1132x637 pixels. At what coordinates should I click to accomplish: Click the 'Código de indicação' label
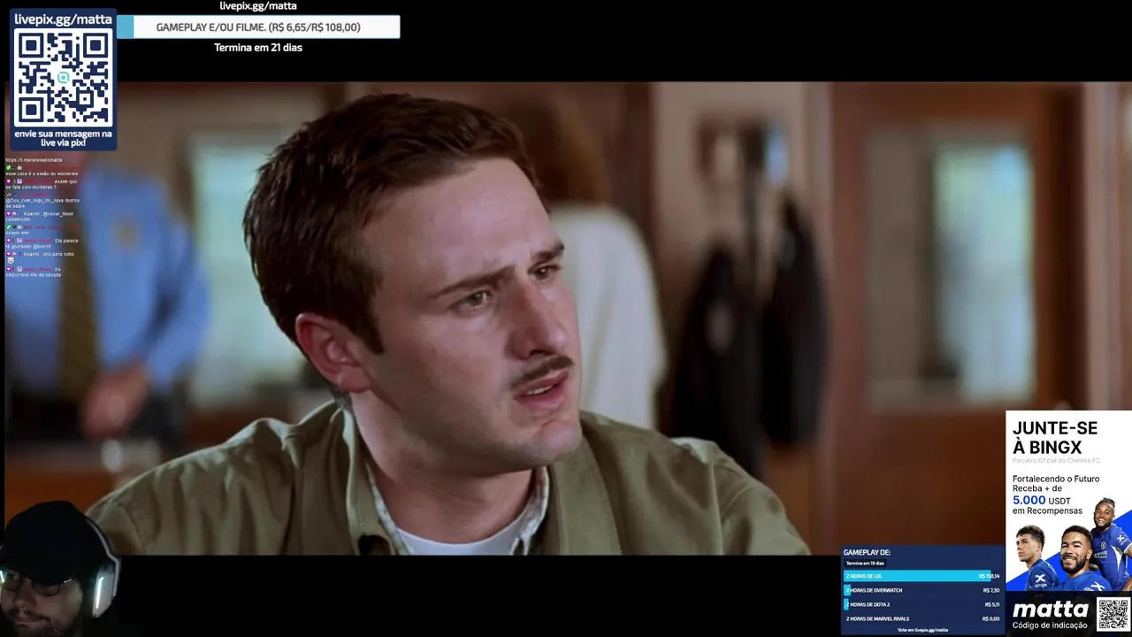1051,625
